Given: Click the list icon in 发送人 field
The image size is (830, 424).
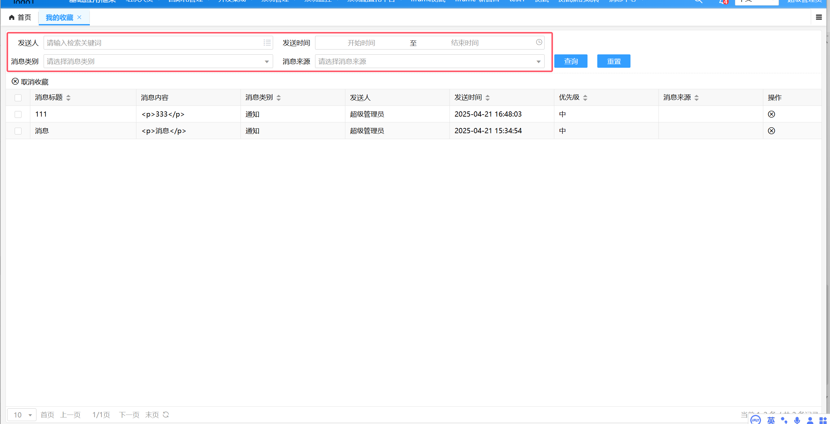Looking at the screenshot, I should pyautogui.click(x=267, y=43).
